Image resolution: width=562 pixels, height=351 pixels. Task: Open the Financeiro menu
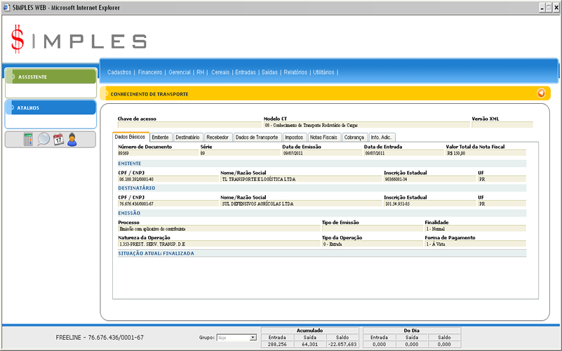pos(150,72)
